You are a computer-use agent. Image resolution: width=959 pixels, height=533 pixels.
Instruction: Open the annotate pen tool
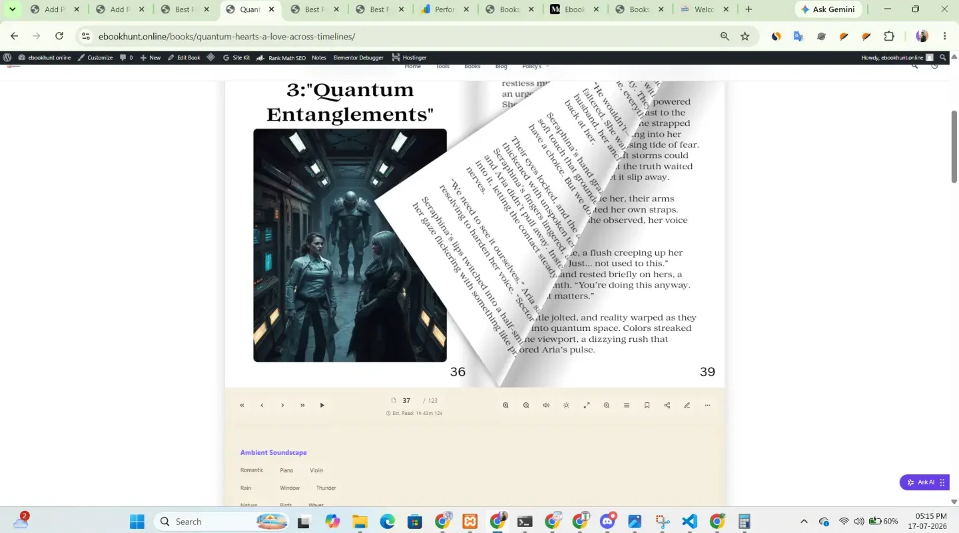point(687,405)
